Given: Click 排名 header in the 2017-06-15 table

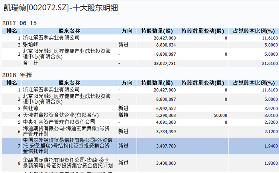Looking at the screenshot, I should 12,31.
